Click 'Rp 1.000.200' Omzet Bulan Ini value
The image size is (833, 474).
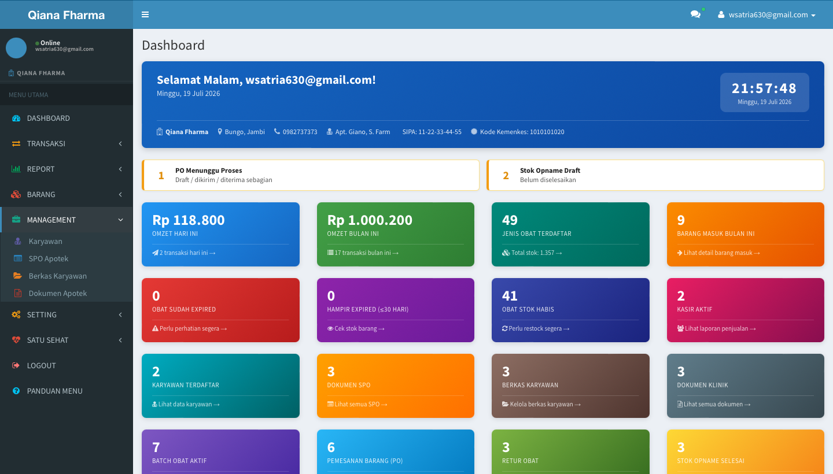370,220
